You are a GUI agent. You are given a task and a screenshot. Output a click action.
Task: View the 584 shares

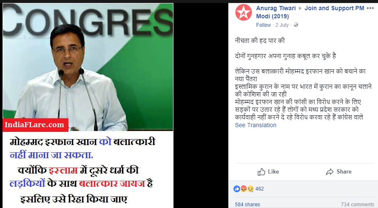[247, 204]
